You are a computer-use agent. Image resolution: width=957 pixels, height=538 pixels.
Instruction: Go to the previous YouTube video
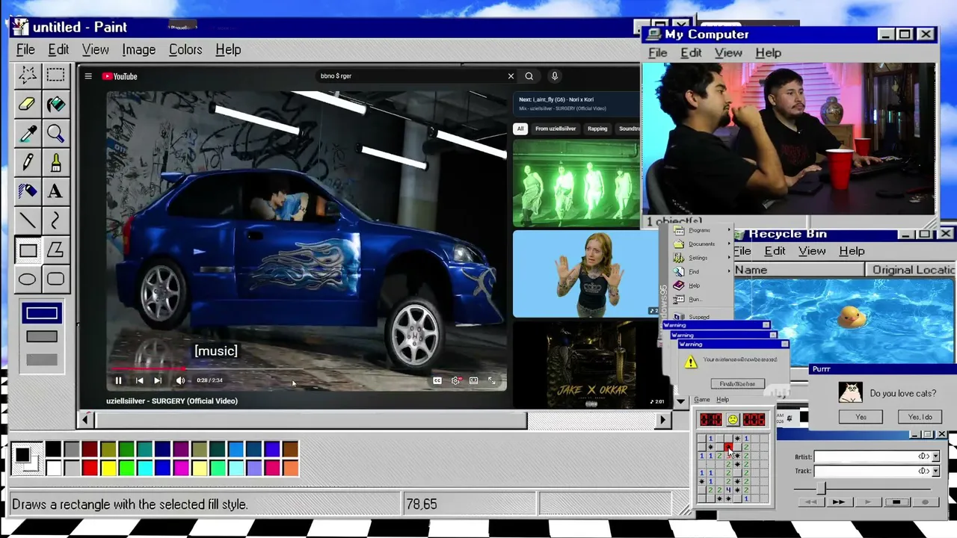click(x=139, y=380)
